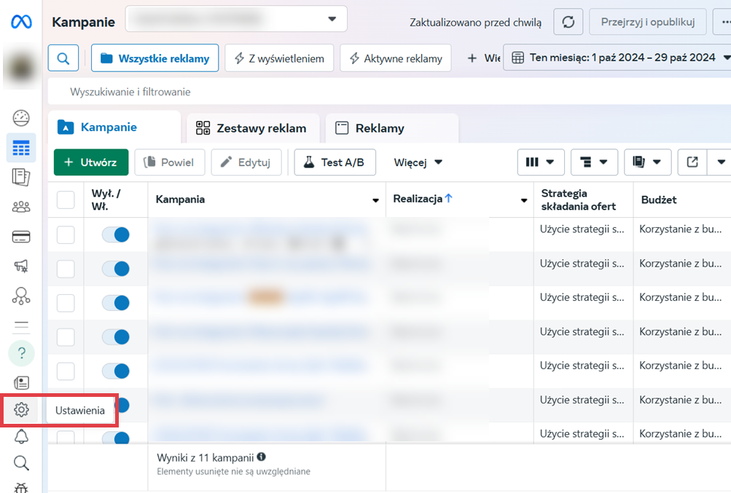Check the second campaign row checkbox

tap(66, 269)
